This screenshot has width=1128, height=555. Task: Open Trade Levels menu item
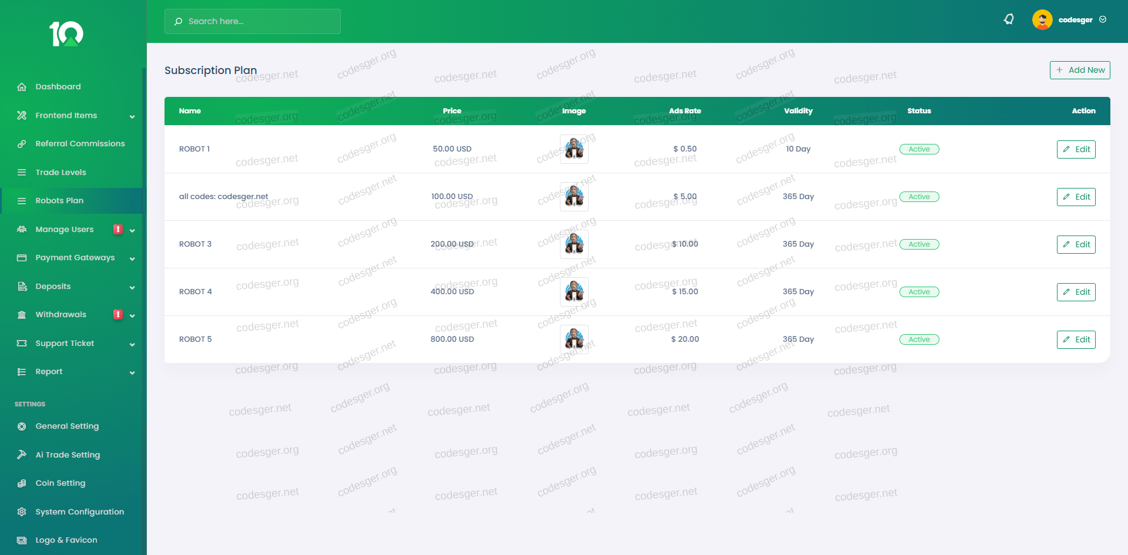click(x=61, y=173)
